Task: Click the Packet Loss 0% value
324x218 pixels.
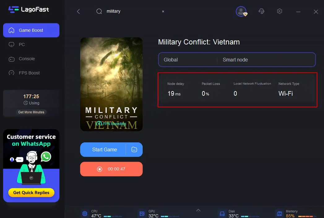Action: click(205, 94)
